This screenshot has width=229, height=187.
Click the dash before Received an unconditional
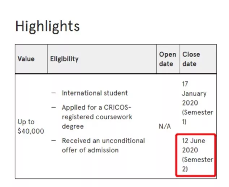tap(53, 141)
